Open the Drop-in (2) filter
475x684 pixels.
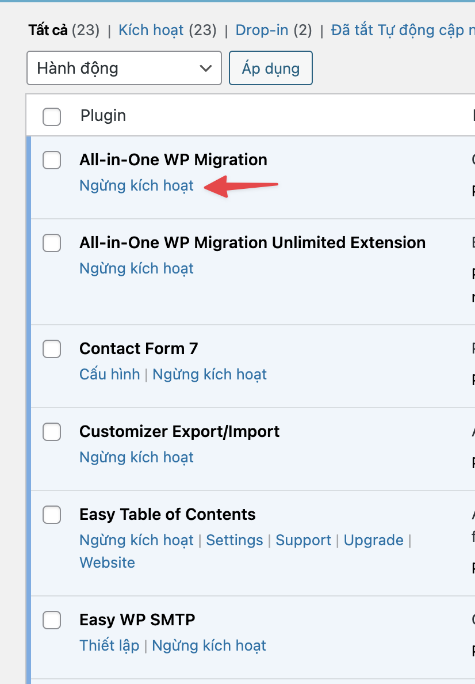274,30
